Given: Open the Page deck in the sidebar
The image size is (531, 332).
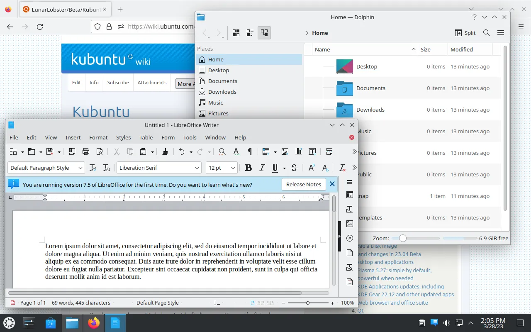Looking at the screenshot, I should [349, 252].
